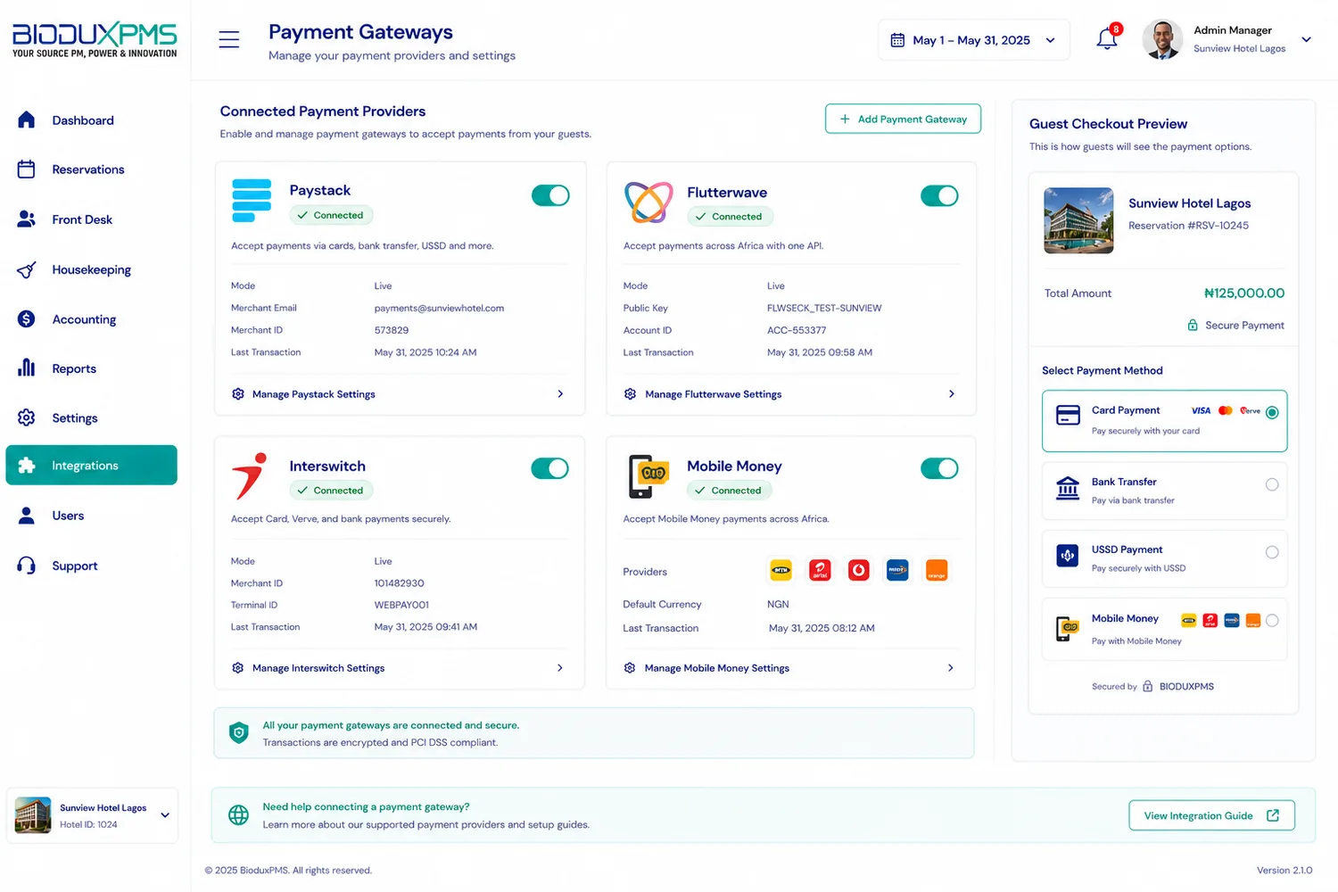Open Accounting in sidebar

tap(91, 319)
